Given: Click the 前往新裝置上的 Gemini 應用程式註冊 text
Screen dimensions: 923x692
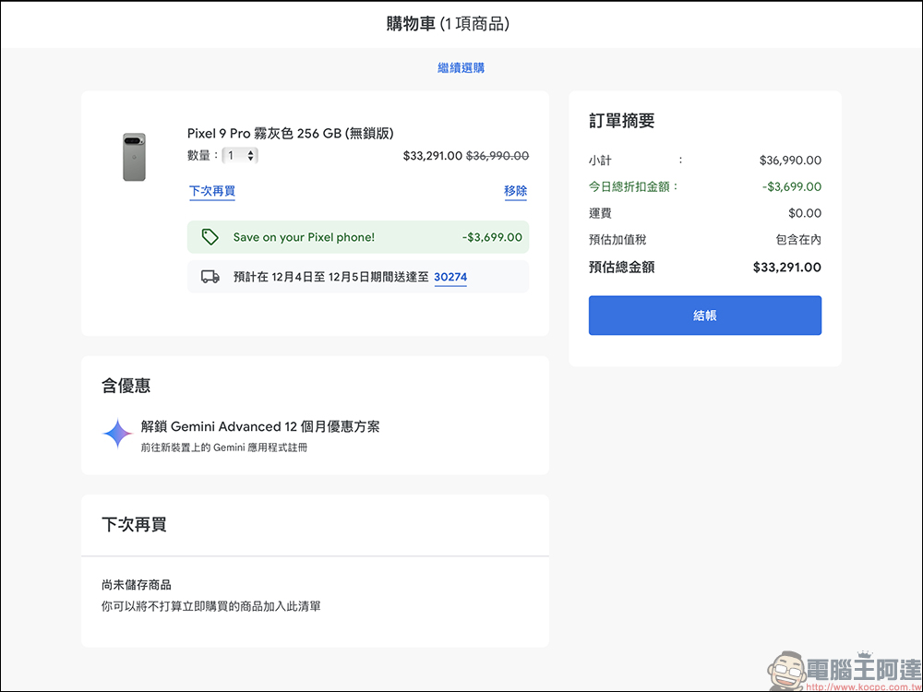Looking at the screenshot, I should coord(223,447).
